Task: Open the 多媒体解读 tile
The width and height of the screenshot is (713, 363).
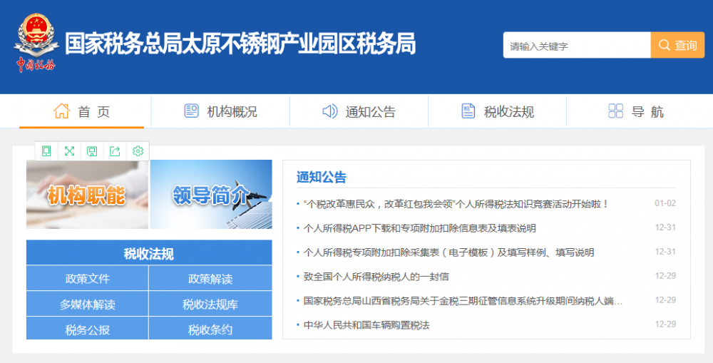Action: (87, 305)
